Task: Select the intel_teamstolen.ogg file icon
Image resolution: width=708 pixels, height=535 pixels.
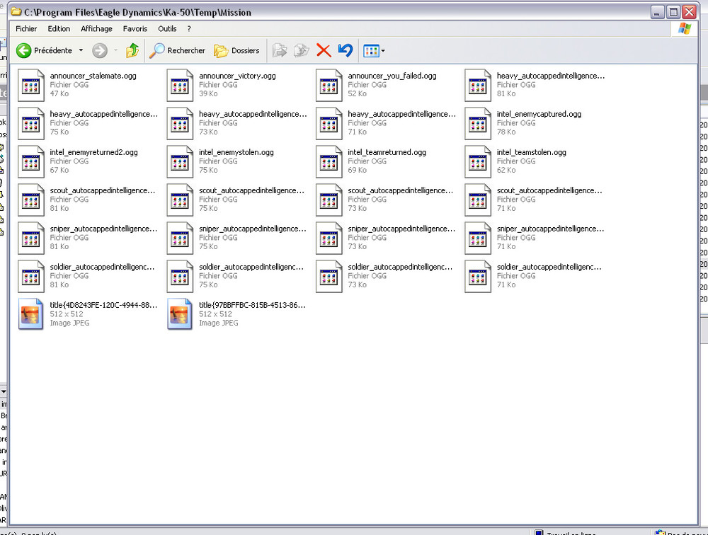Action: [478, 161]
